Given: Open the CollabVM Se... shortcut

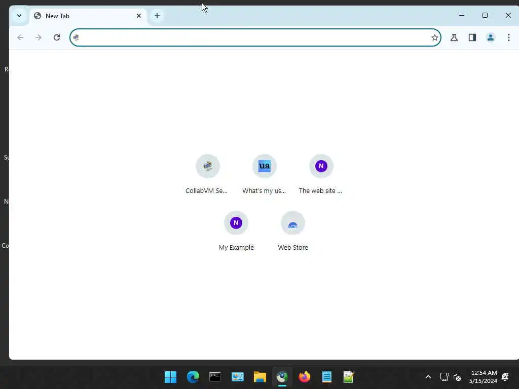Looking at the screenshot, I should pyautogui.click(x=207, y=174).
